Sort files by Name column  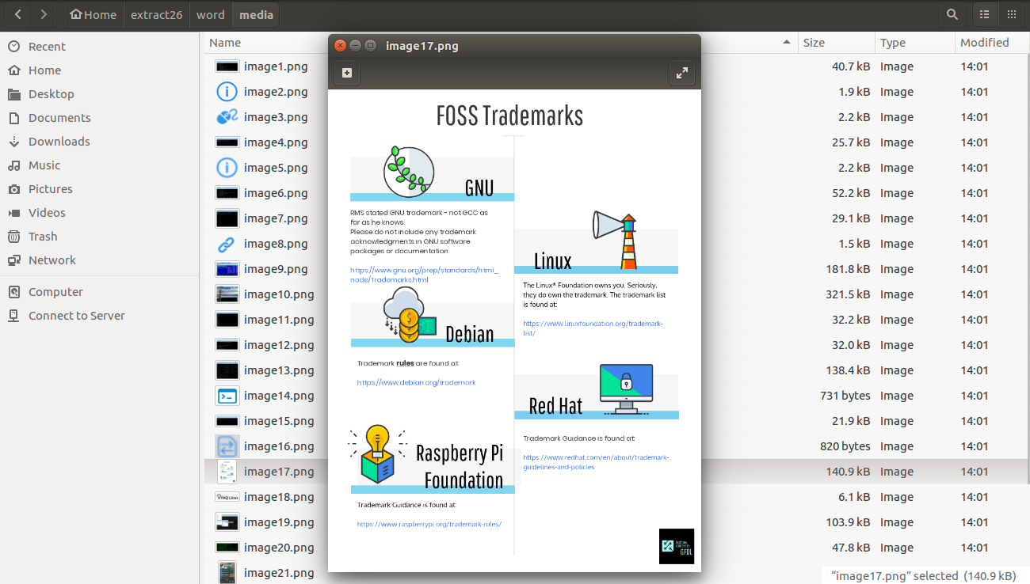click(x=225, y=43)
